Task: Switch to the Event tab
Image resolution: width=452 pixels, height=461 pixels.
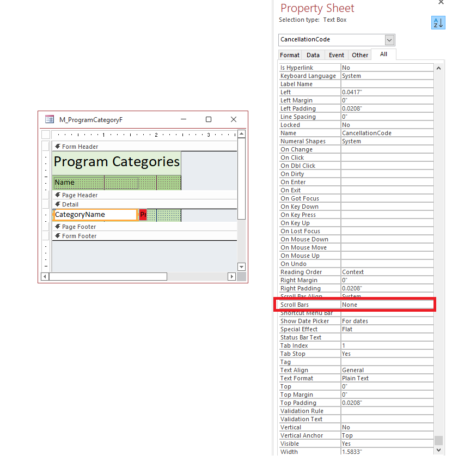Action: point(336,54)
